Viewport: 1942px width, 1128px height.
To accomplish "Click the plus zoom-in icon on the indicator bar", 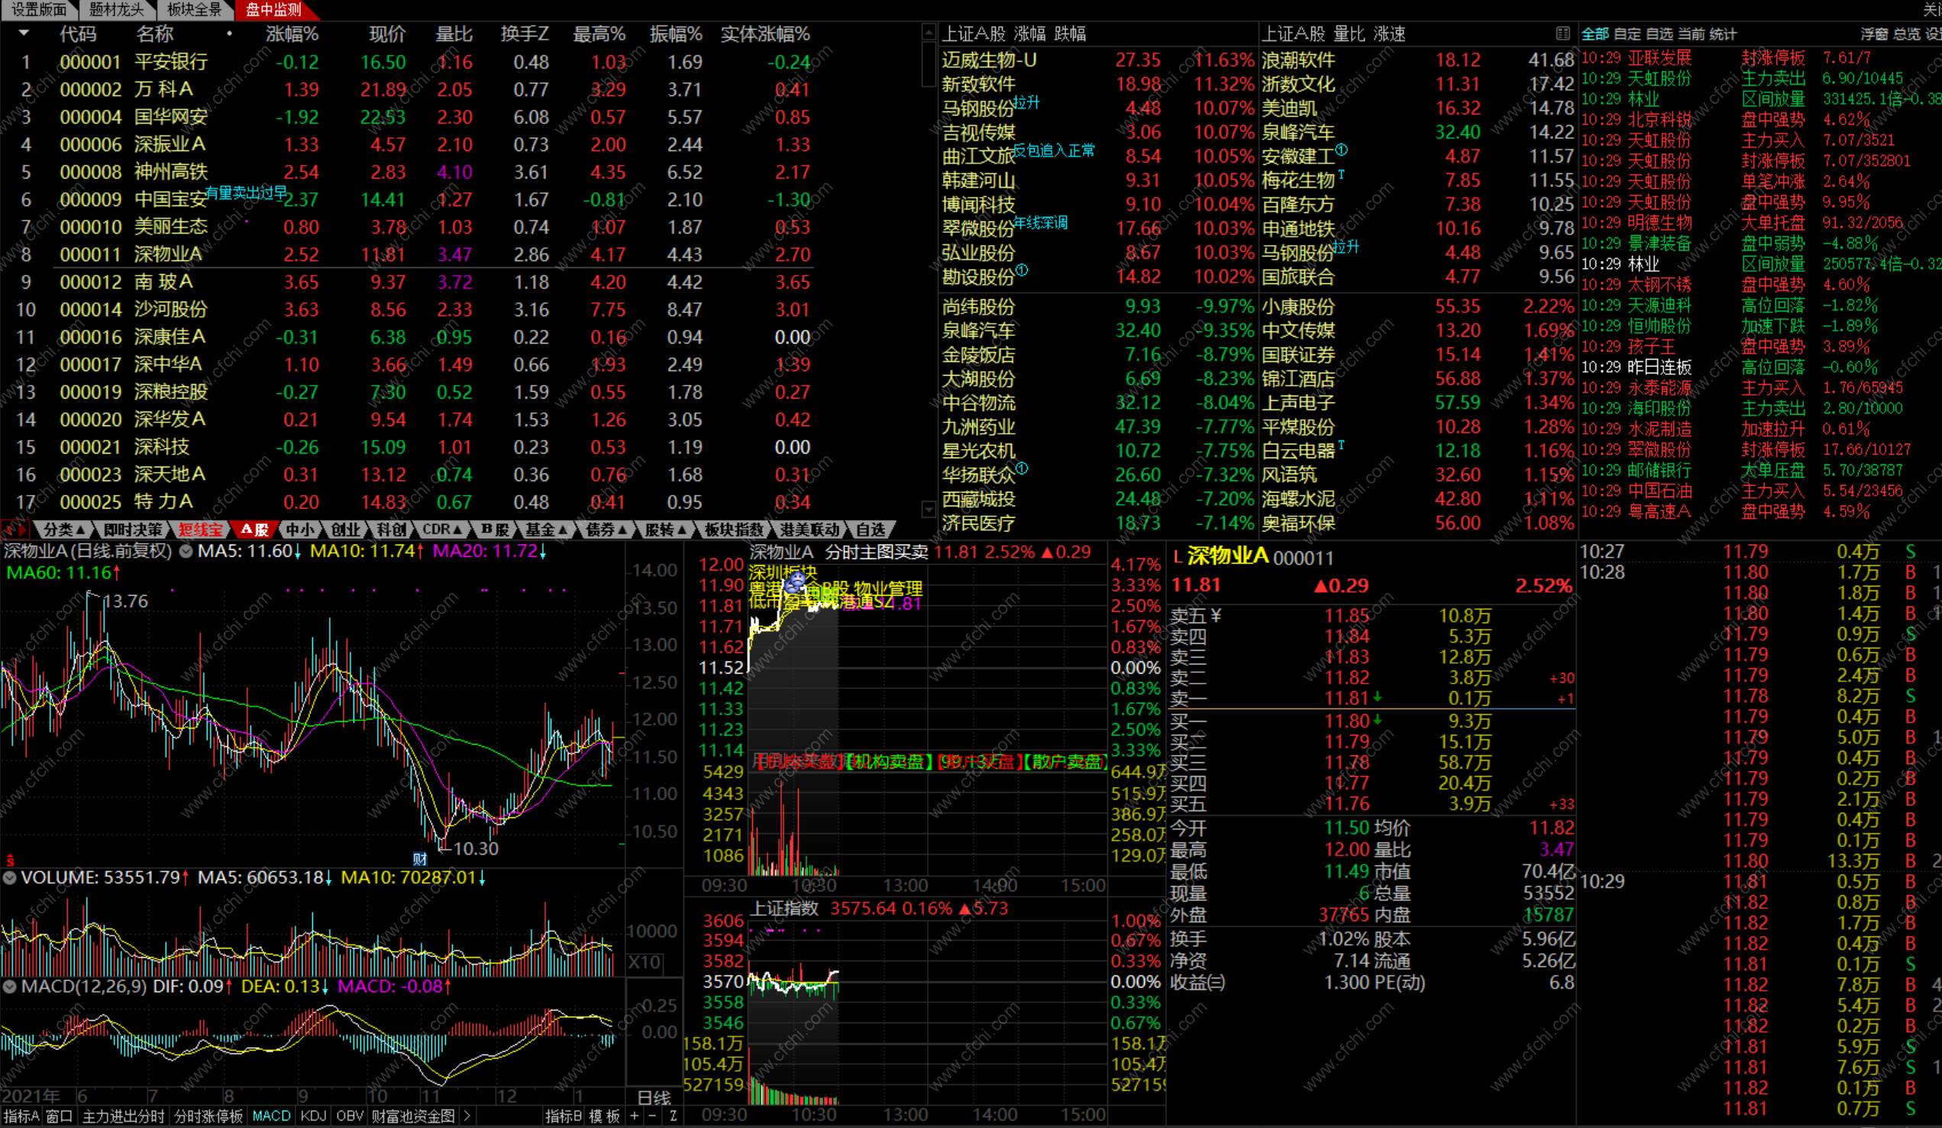I will click(635, 1116).
